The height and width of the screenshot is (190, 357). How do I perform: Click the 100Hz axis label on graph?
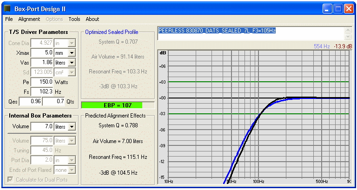pos(258,182)
